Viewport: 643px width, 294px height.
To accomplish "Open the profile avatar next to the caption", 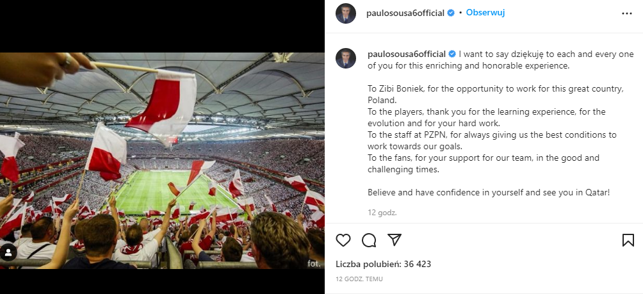I will tap(346, 58).
